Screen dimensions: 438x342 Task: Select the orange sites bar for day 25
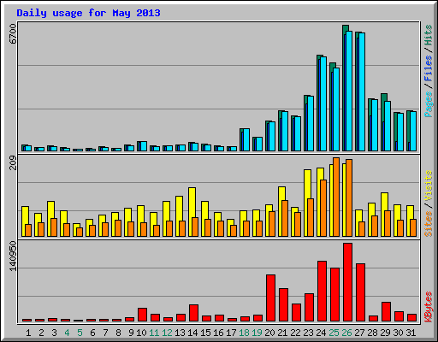(336, 197)
